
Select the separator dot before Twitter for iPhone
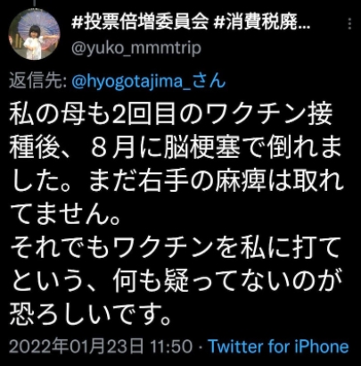coord(201,347)
